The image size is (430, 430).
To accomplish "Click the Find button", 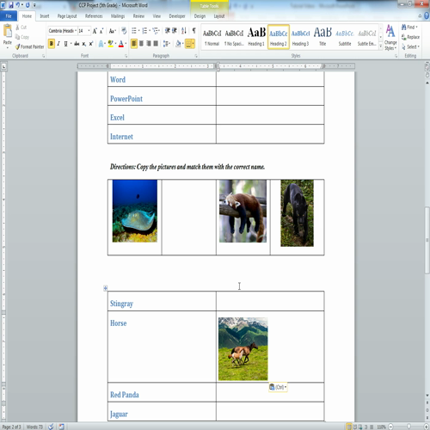I will [x=409, y=28].
